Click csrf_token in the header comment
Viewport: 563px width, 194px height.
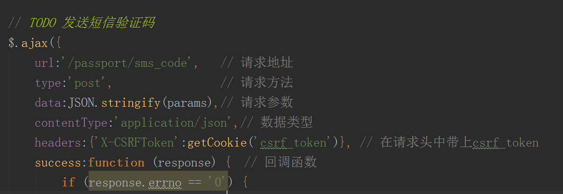coord(506,143)
